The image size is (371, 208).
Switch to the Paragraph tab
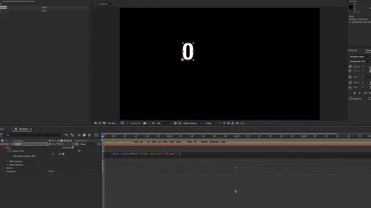point(352,50)
